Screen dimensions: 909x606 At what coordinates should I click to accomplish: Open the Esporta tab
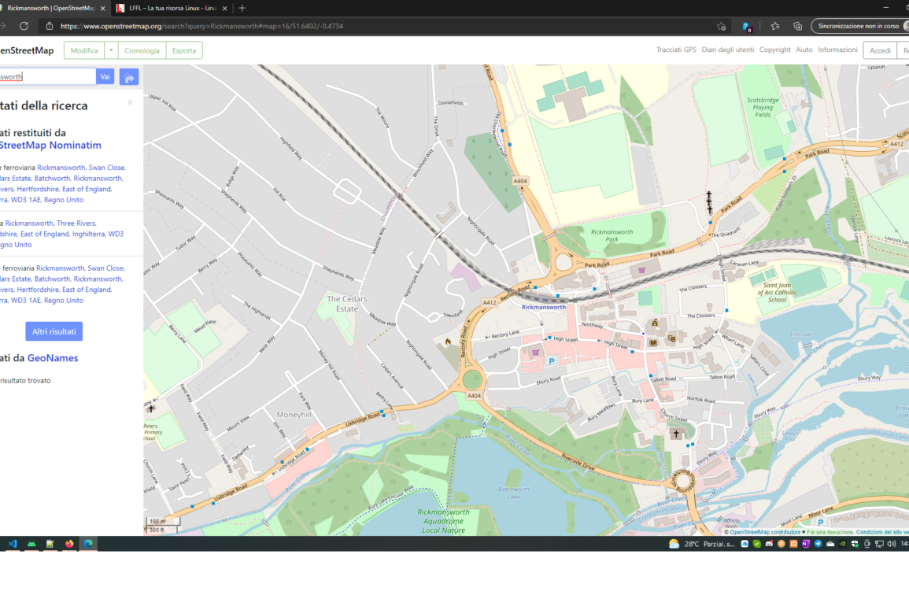pyautogui.click(x=184, y=50)
